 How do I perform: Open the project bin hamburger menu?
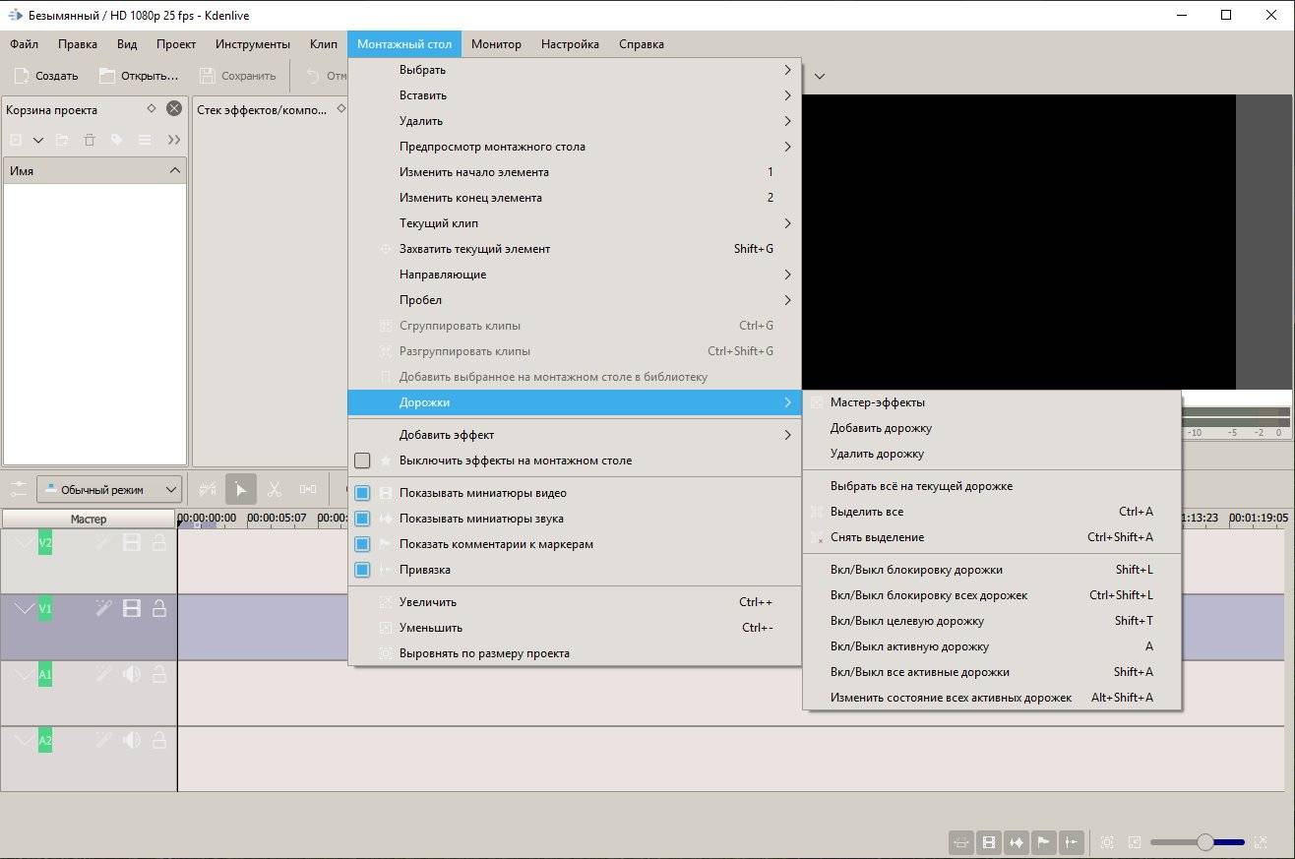(145, 140)
